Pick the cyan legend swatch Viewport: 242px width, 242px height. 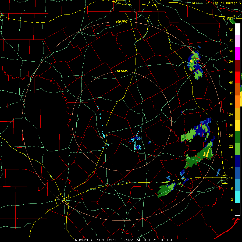tap(237, 197)
